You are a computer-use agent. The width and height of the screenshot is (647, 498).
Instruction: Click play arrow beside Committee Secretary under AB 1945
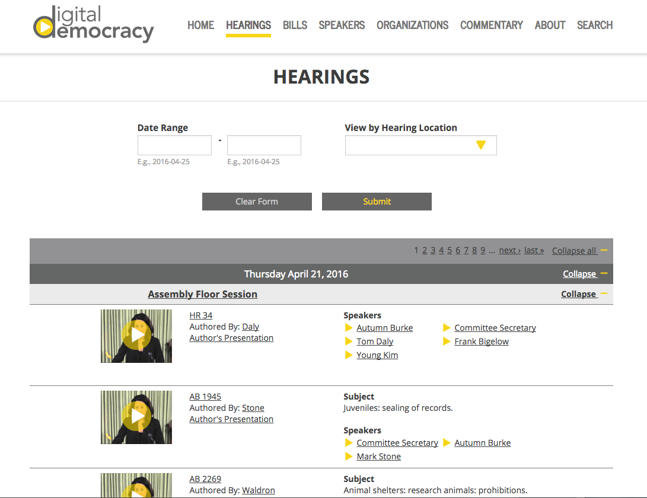[349, 443]
